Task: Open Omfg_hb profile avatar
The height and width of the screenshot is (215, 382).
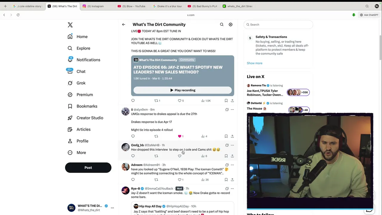Action: (126, 147)
